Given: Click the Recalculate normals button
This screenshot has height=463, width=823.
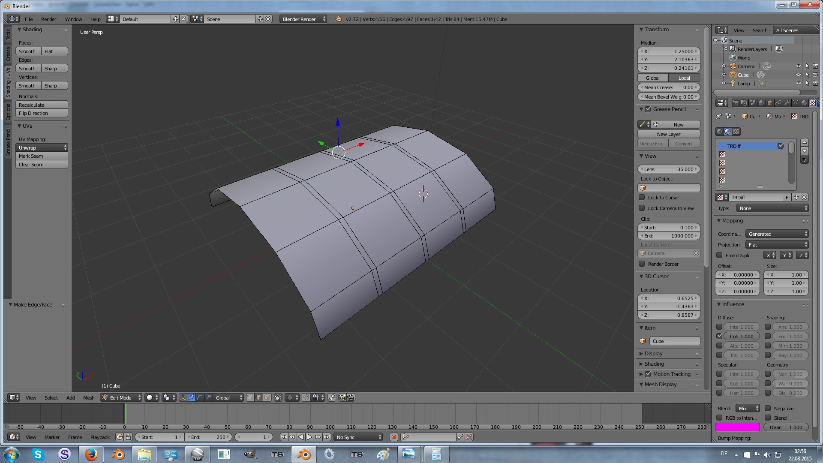Looking at the screenshot, I should (42, 105).
